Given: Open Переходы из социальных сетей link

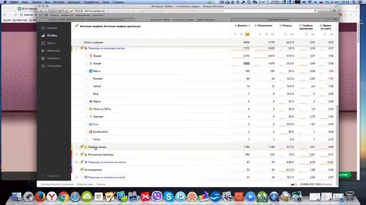Looking at the screenshot, I should tap(106, 177).
